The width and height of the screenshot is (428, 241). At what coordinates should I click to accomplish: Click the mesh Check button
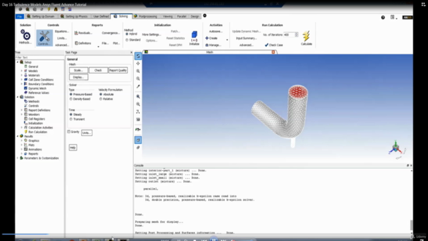[98, 70]
